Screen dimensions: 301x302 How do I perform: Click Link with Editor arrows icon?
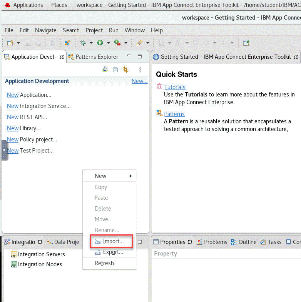click(x=125, y=70)
